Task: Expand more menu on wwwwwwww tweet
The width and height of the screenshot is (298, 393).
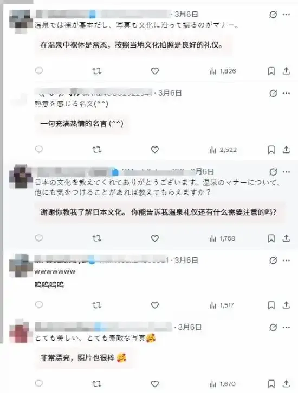Action: pos(286,261)
